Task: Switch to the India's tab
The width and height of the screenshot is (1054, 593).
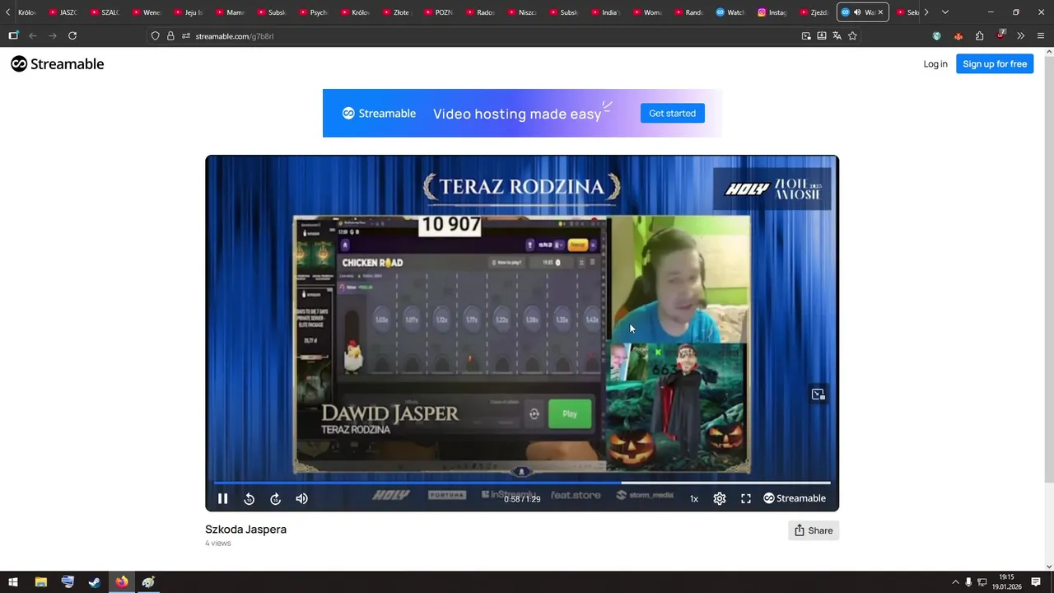Action: coord(604,12)
